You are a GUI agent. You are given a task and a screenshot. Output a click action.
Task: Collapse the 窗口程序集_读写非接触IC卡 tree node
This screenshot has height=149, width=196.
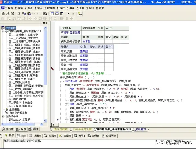(3, 31)
